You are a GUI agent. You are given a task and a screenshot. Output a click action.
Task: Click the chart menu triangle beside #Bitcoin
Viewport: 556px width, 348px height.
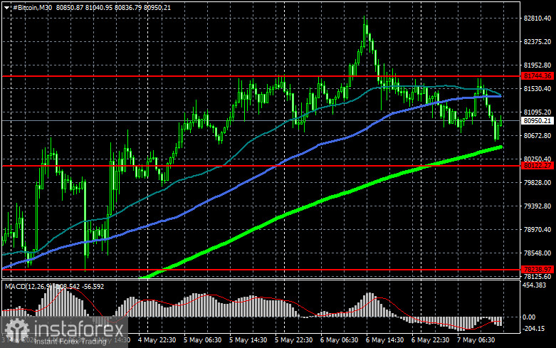click(6, 7)
